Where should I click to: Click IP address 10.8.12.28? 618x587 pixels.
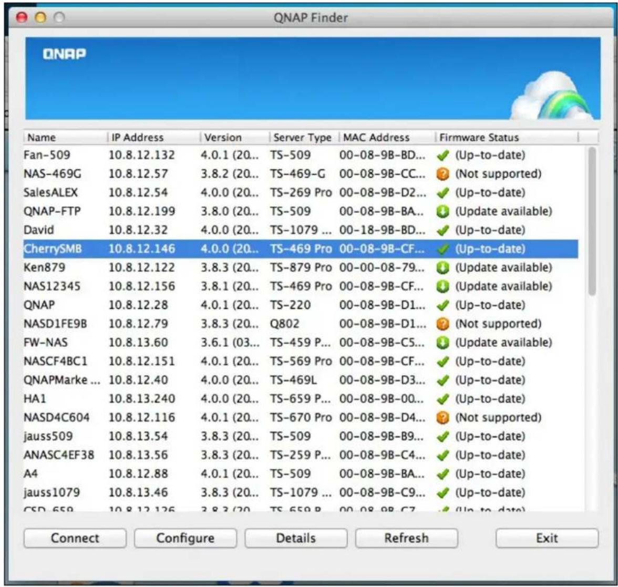(x=138, y=305)
